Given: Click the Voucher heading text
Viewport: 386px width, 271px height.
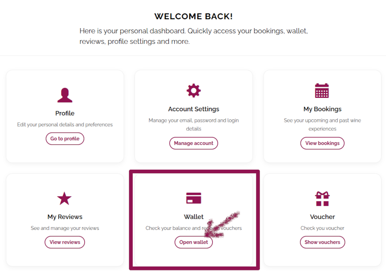Looking at the screenshot, I should click(322, 217).
